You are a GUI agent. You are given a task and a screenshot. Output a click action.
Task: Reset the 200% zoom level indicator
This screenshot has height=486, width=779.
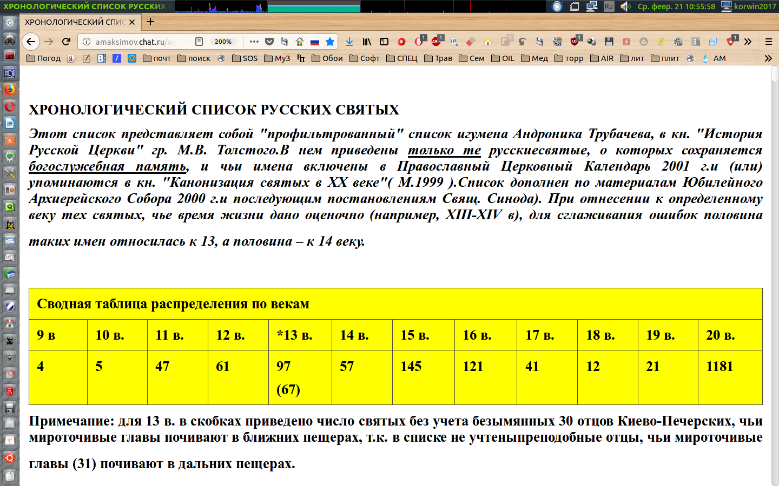click(x=223, y=42)
